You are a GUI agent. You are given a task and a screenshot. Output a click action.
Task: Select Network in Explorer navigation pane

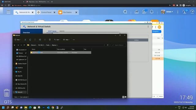pyautogui.click(x=20, y=92)
